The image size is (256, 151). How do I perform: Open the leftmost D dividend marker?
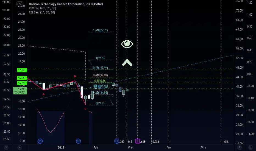point(40,141)
